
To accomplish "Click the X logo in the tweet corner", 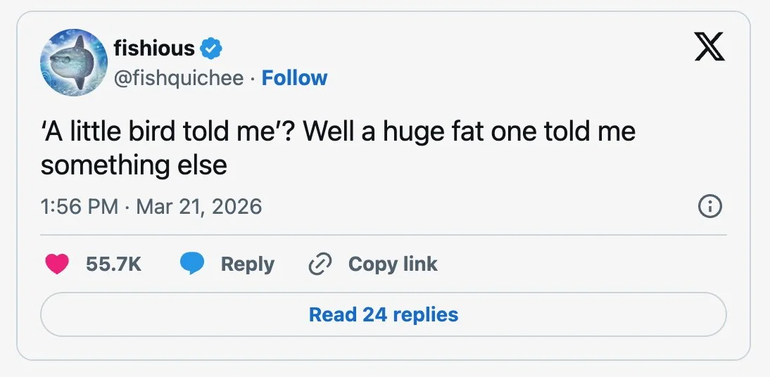I will pyautogui.click(x=709, y=48).
